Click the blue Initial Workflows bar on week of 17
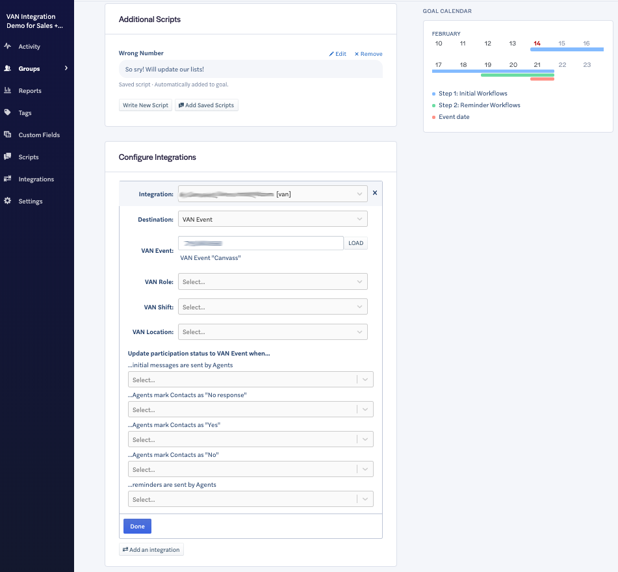The image size is (618, 572). click(x=493, y=71)
